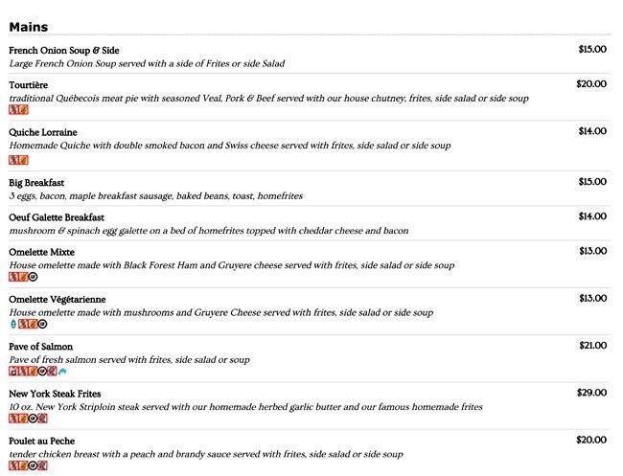
Task: Click the blue fish icon beside Pave of Salmon
Action: point(63,372)
